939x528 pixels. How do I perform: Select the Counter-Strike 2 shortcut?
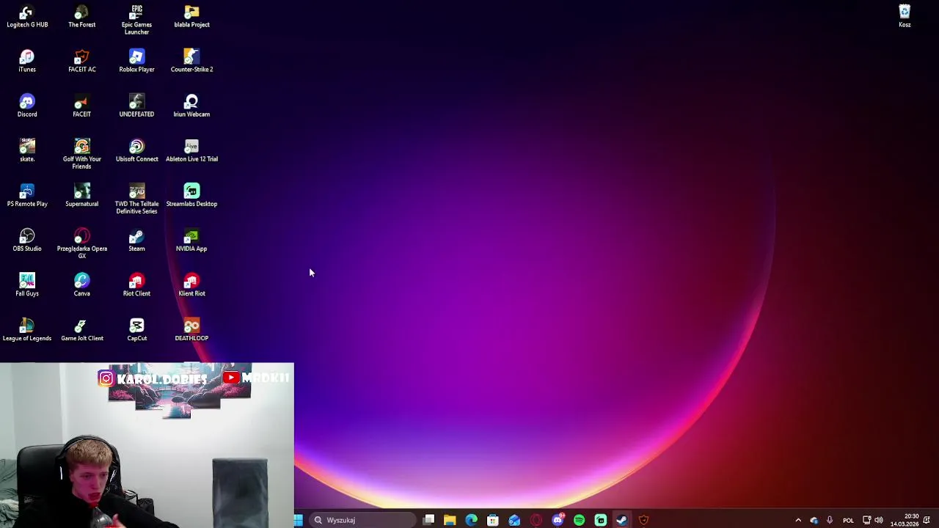click(x=191, y=62)
